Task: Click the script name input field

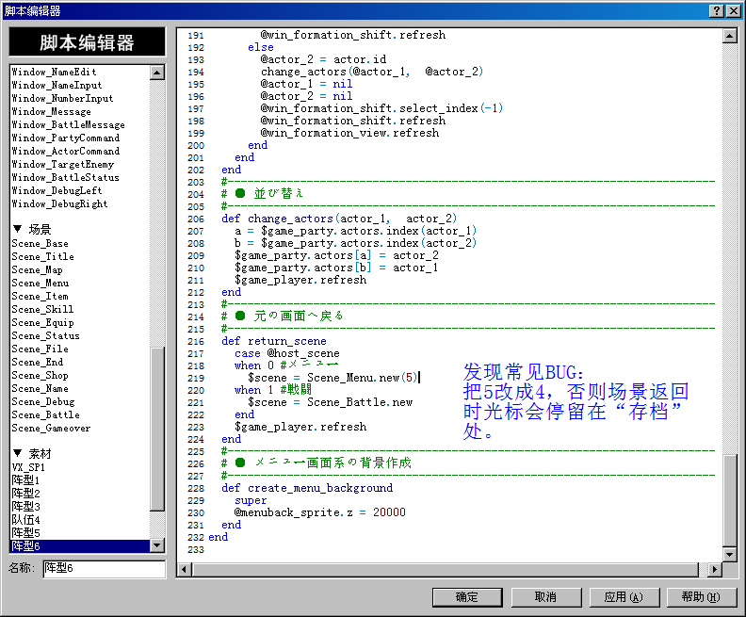Action: click(105, 568)
